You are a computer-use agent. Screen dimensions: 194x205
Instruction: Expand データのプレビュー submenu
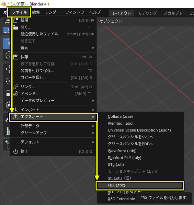click(54, 100)
